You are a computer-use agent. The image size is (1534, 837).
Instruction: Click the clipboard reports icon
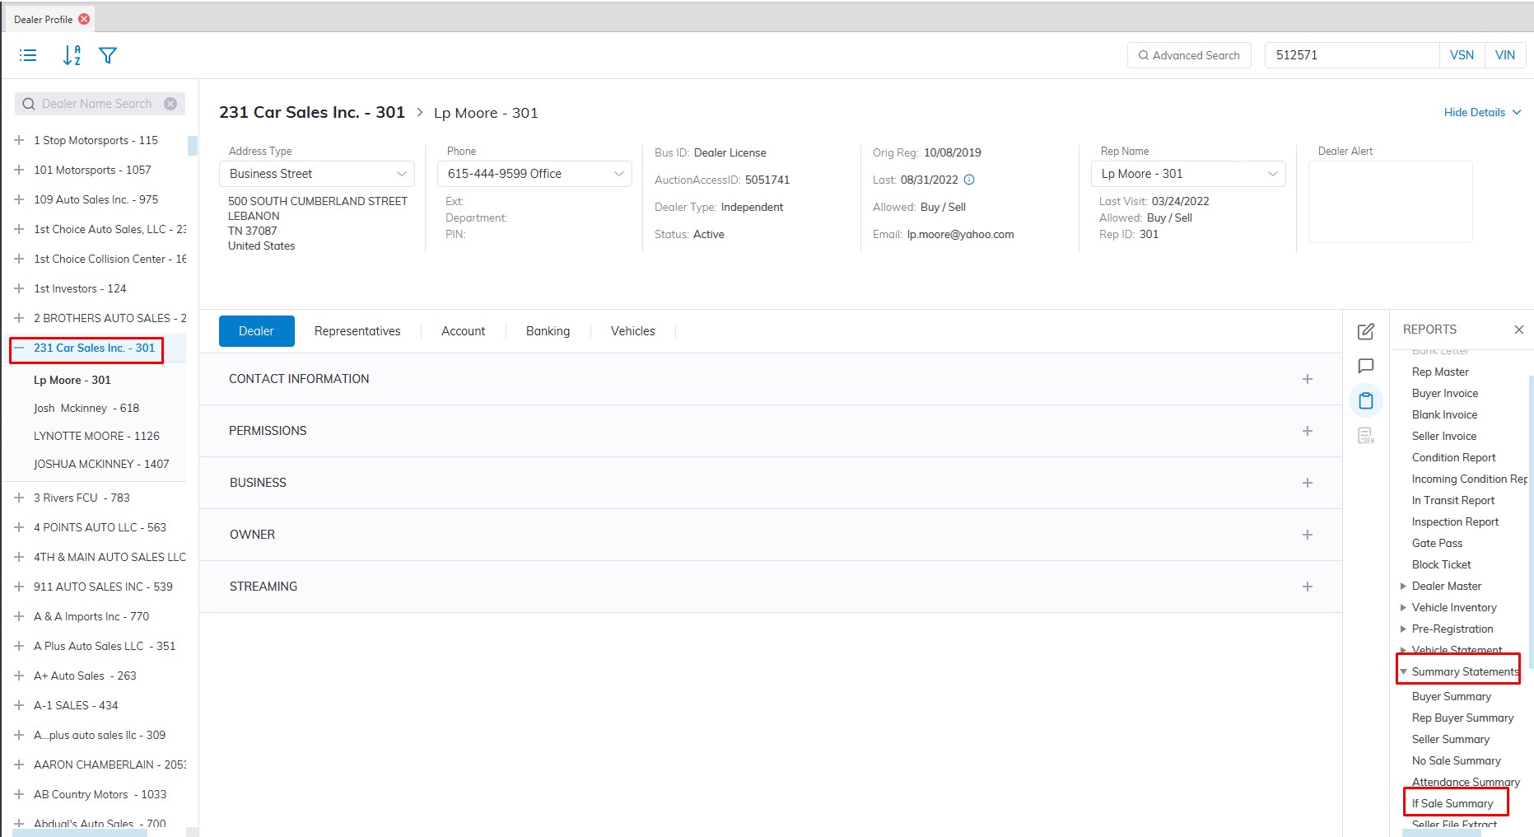(x=1365, y=401)
